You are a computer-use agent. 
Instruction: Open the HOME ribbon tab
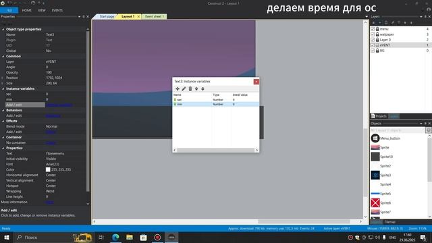point(27,11)
